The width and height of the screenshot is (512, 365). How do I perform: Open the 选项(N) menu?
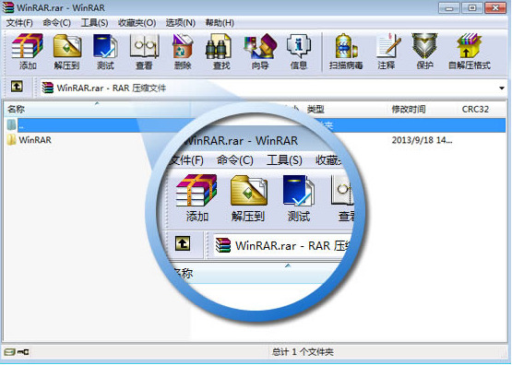(180, 23)
